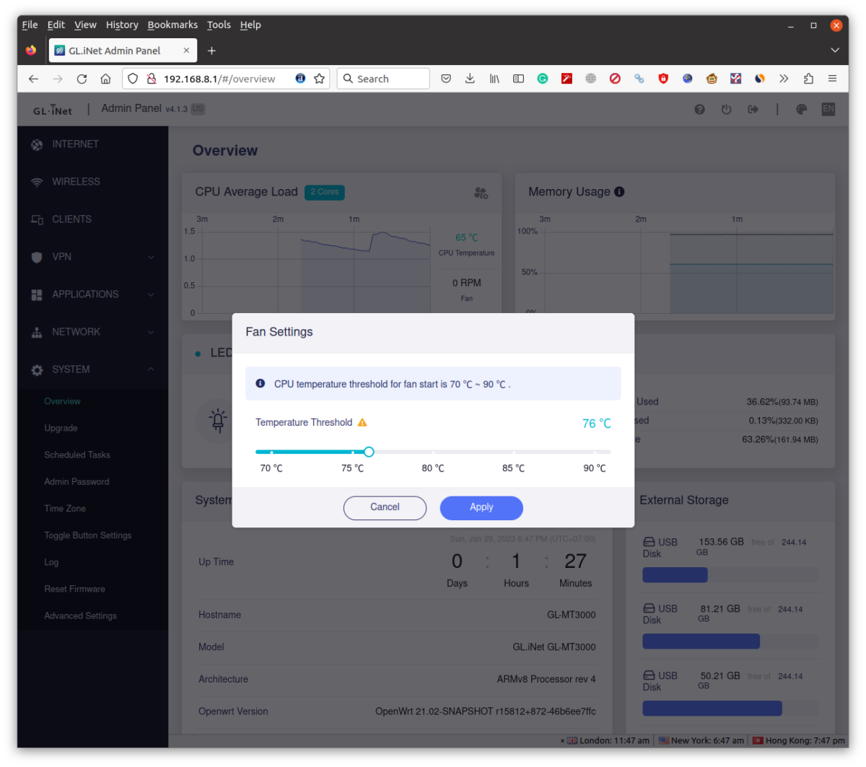Click the 85 °C mark on slider

pyautogui.click(x=514, y=452)
